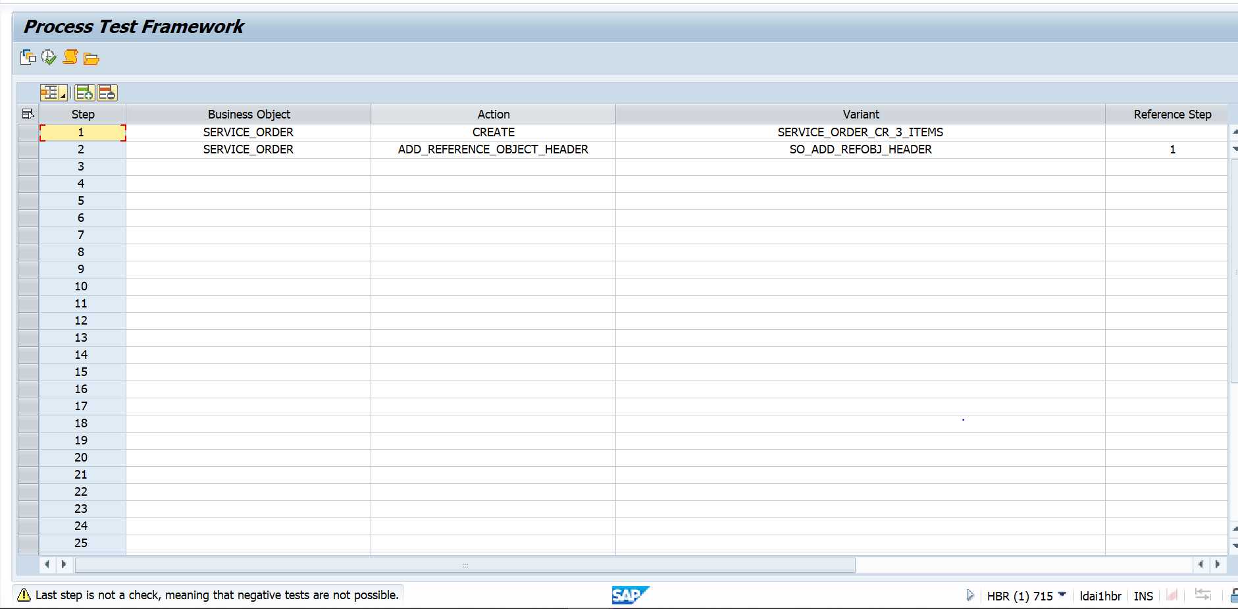This screenshot has height=609, width=1238.
Task: Click the ldai1hbr server name
Action: (1100, 596)
